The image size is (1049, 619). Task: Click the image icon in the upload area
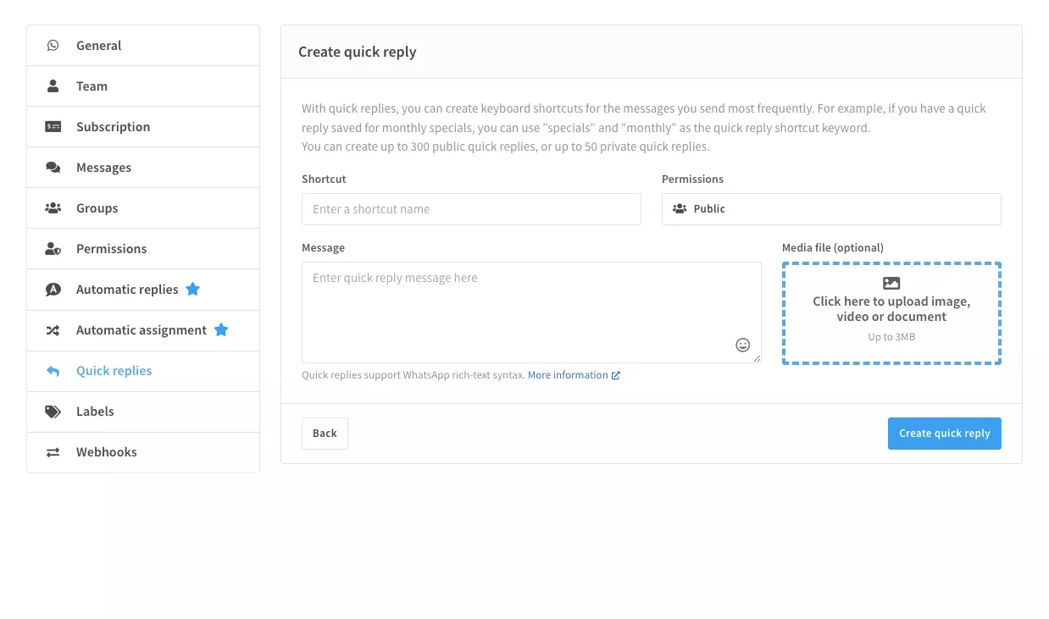pyautogui.click(x=891, y=284)
